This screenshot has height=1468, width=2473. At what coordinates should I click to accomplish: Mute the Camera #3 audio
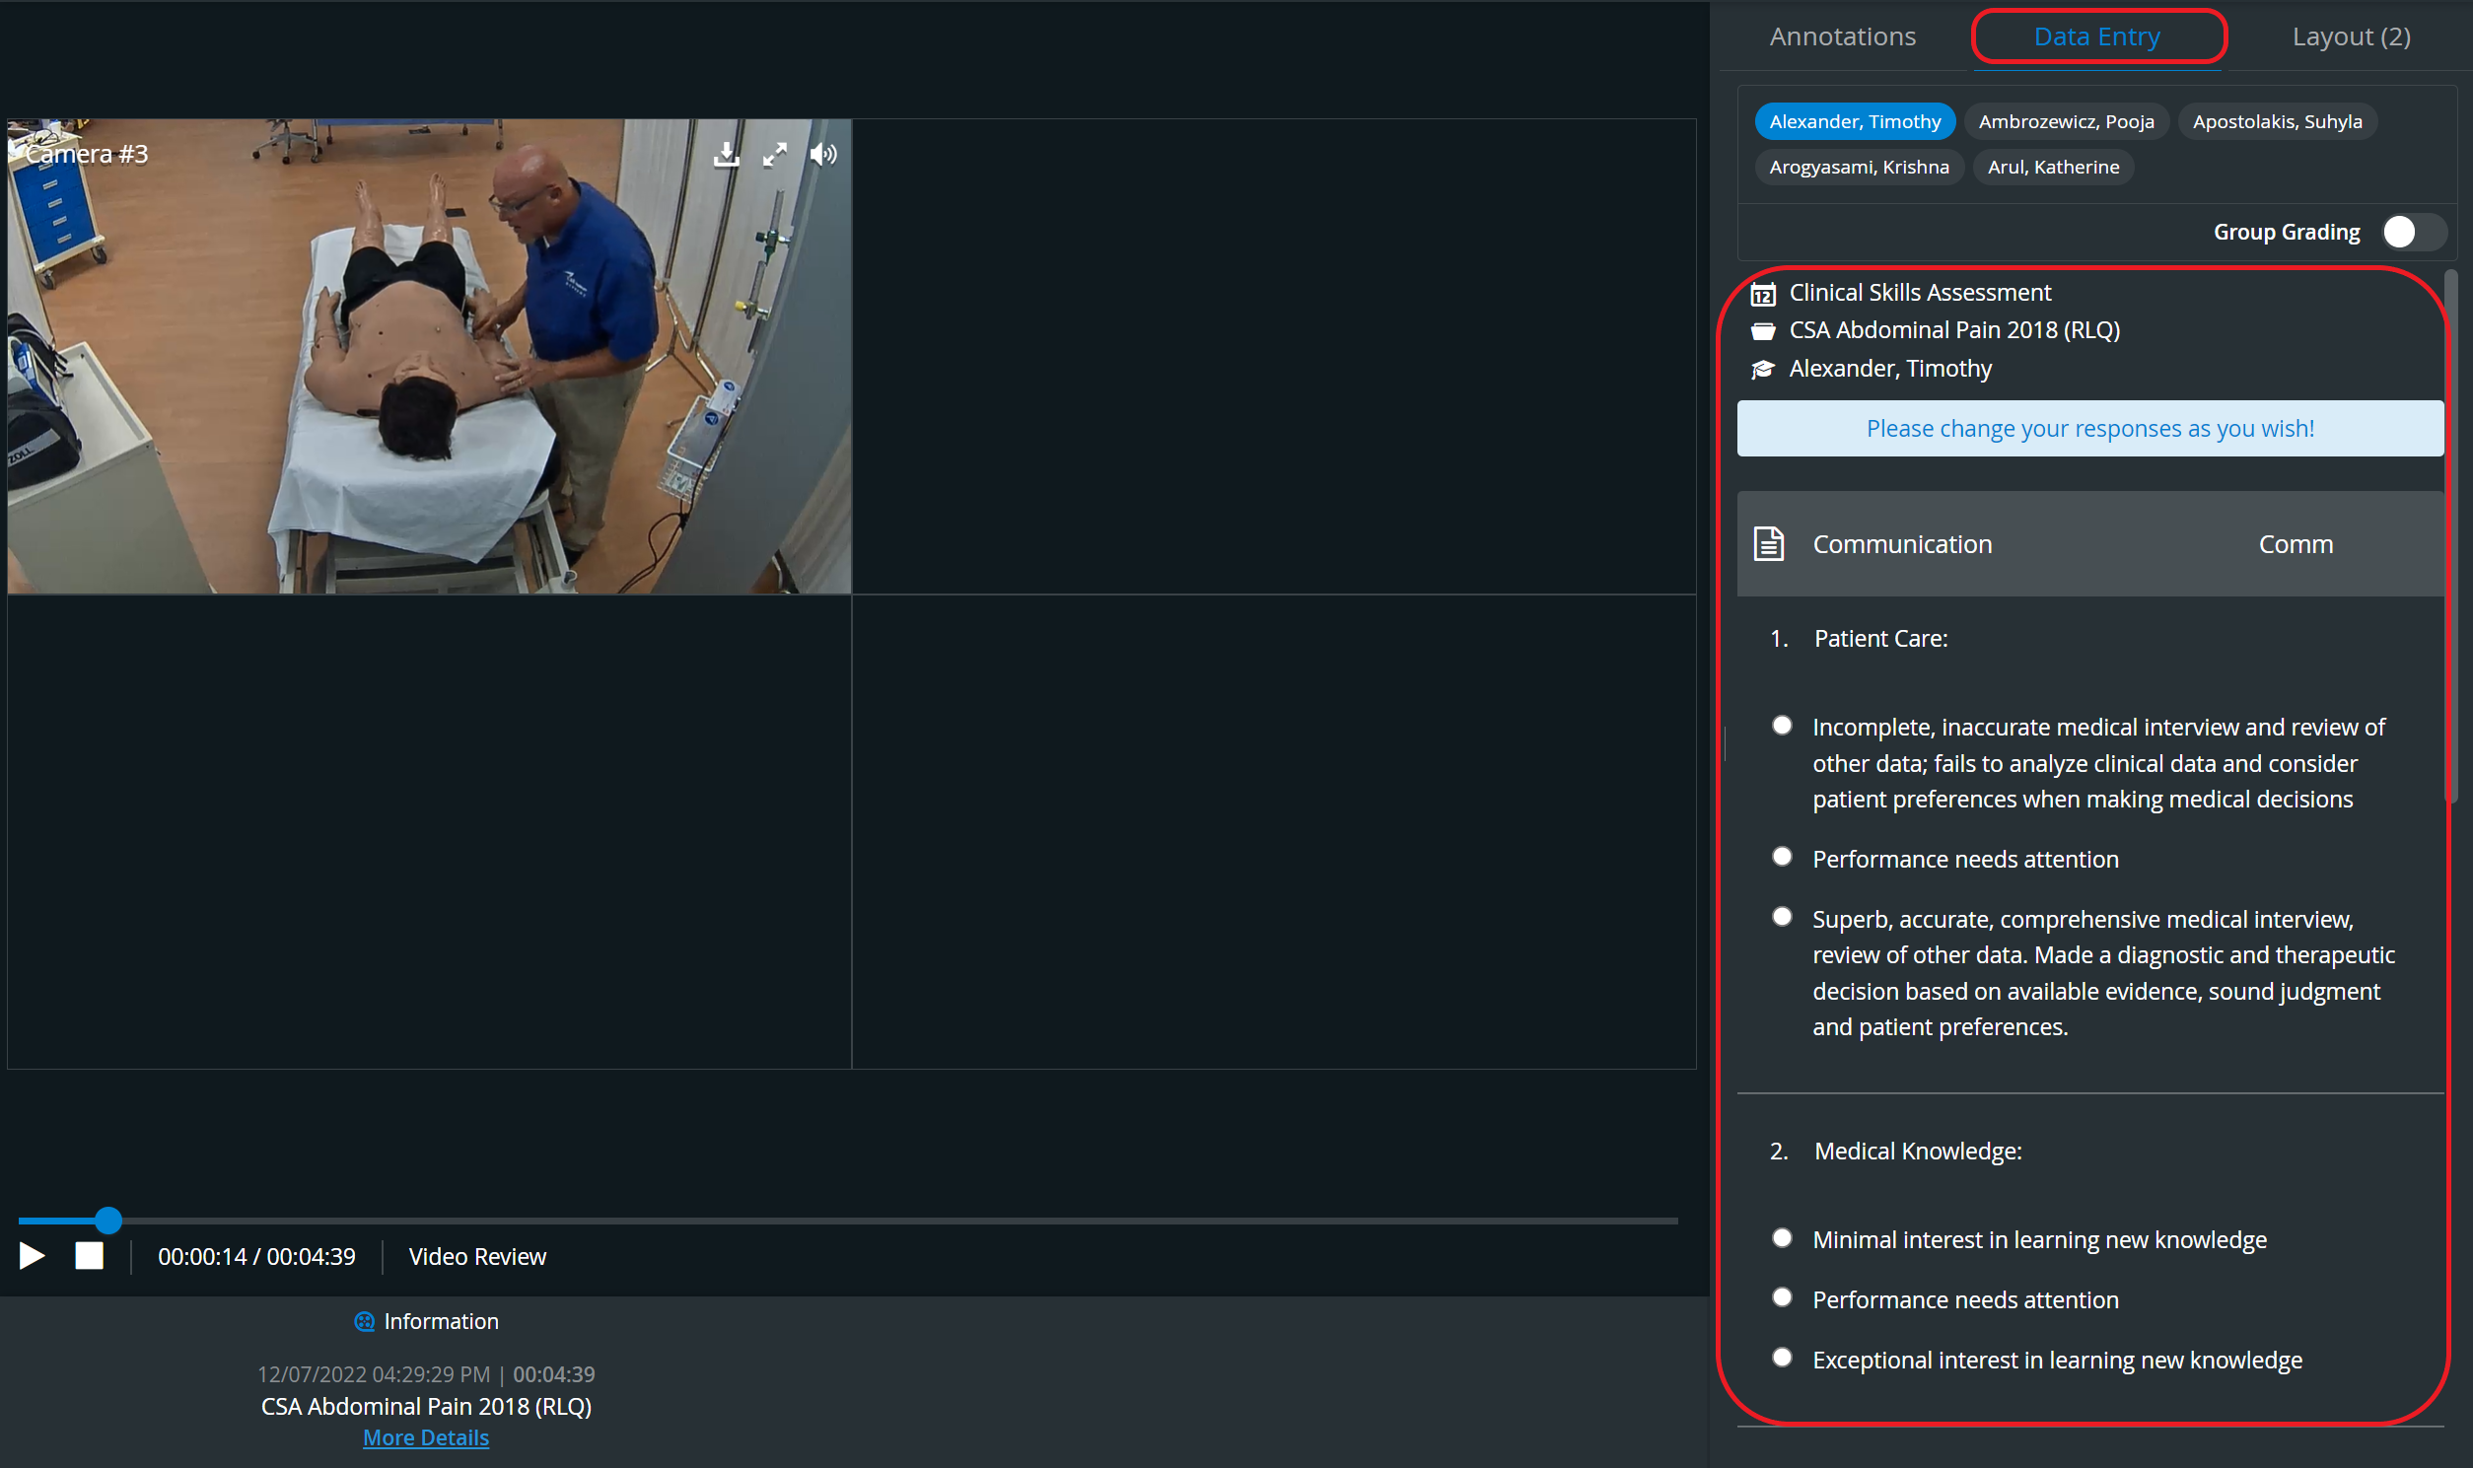pos(823,155)
